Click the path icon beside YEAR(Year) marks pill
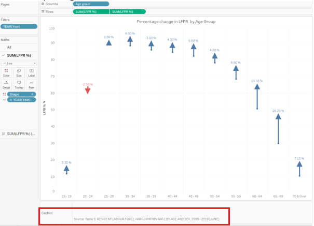Screen dimensions: 314x226 pyautogui.click(x=3, y=100)
